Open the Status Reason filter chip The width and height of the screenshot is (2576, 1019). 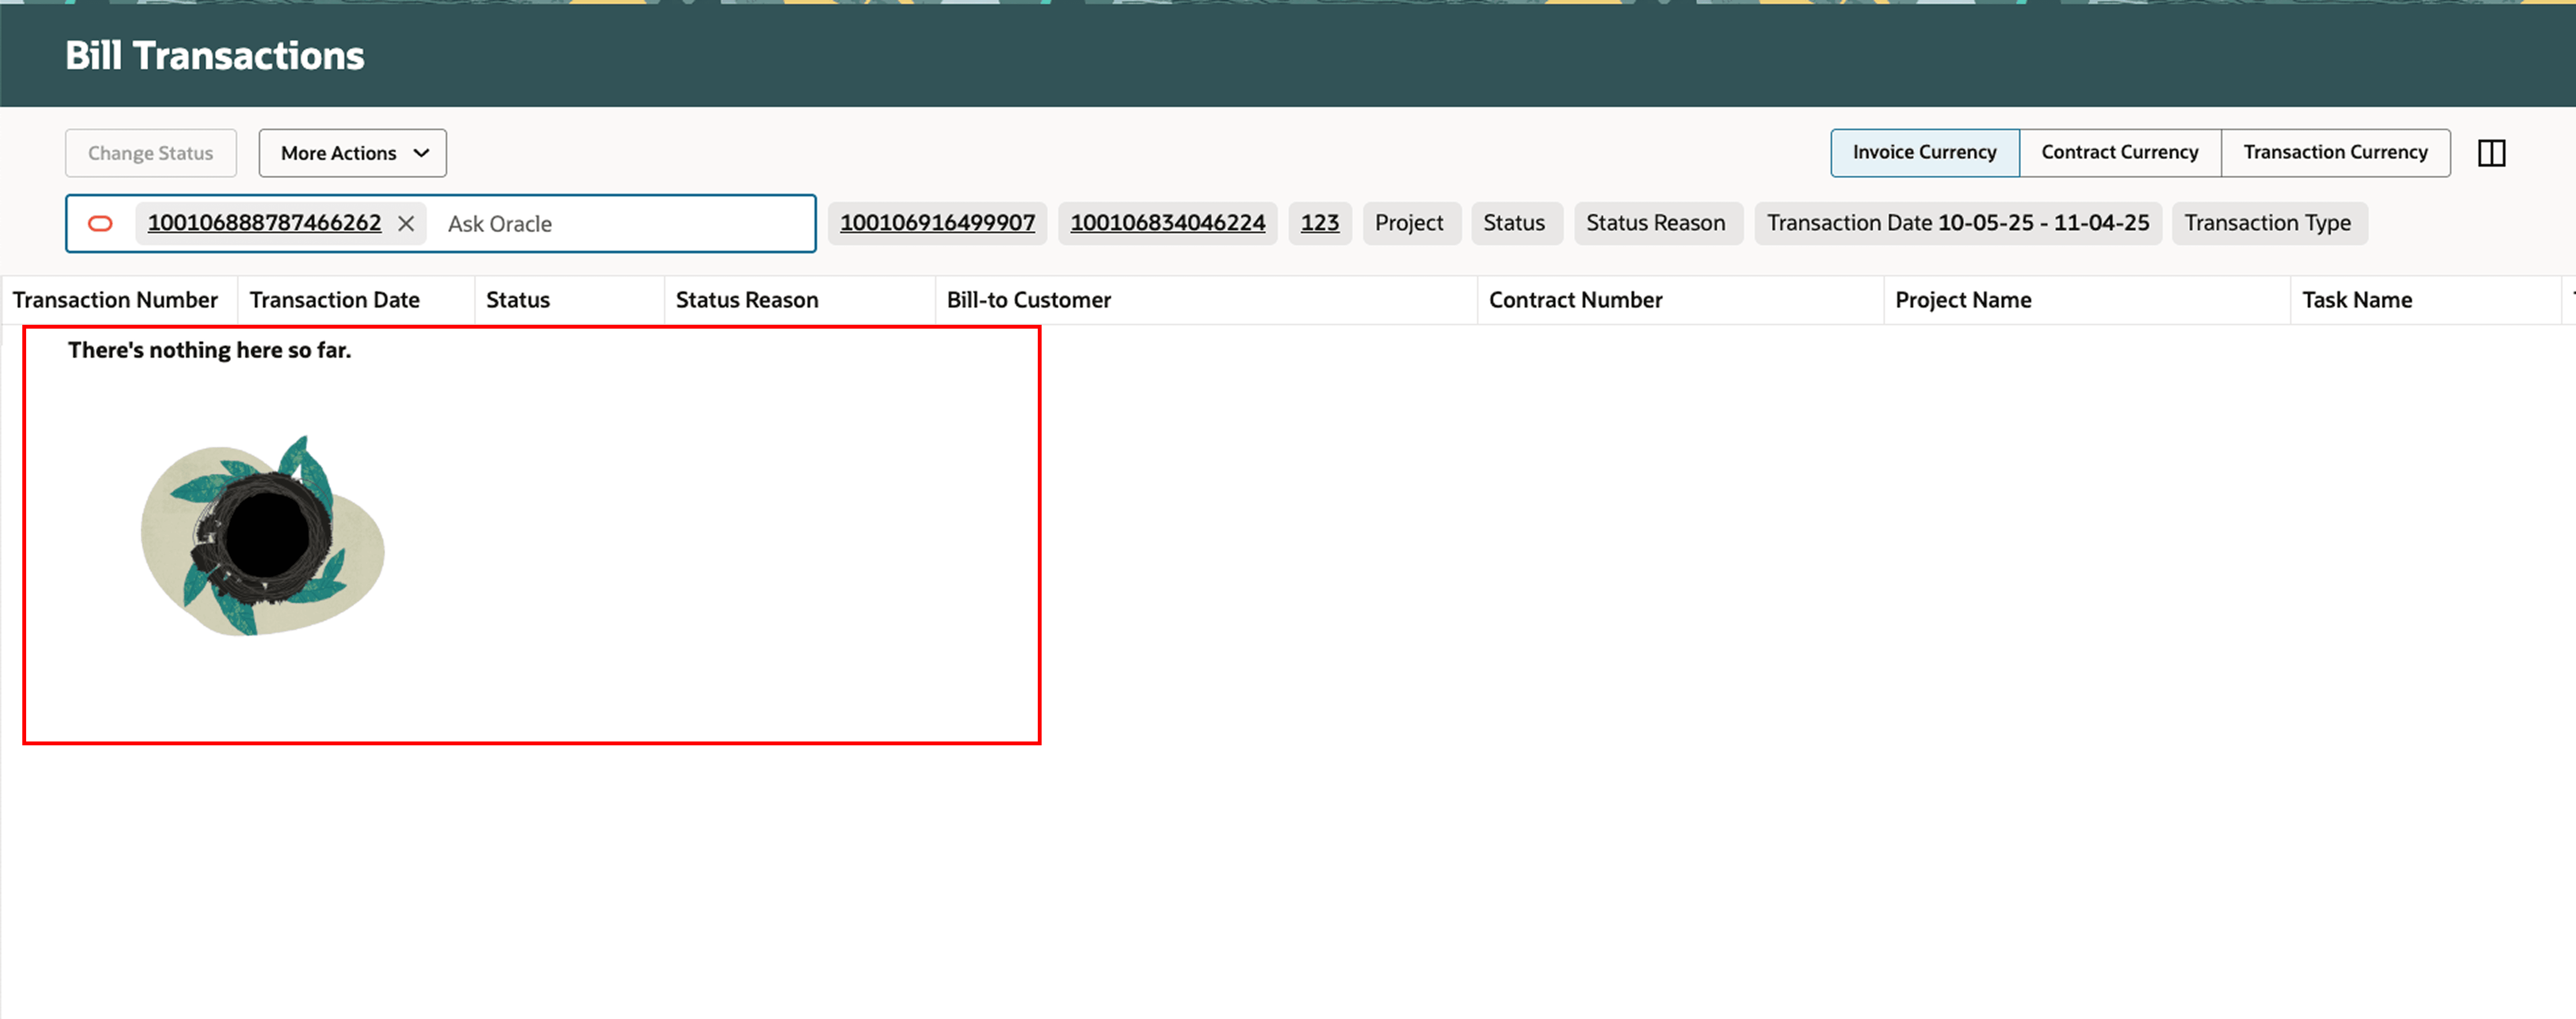[x=1657, y=223]
